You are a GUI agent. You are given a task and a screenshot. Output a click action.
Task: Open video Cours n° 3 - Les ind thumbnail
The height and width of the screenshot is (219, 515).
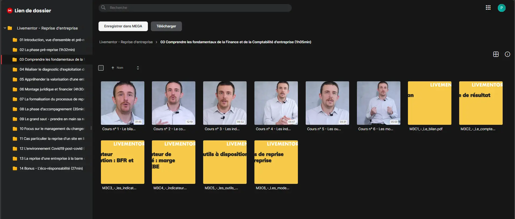[225, 103]
